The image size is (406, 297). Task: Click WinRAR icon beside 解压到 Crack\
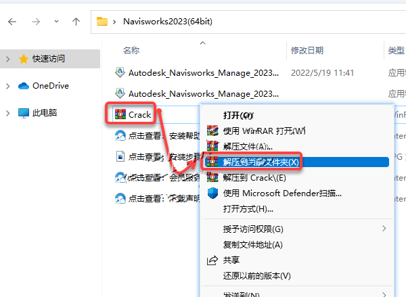(212, 177)
